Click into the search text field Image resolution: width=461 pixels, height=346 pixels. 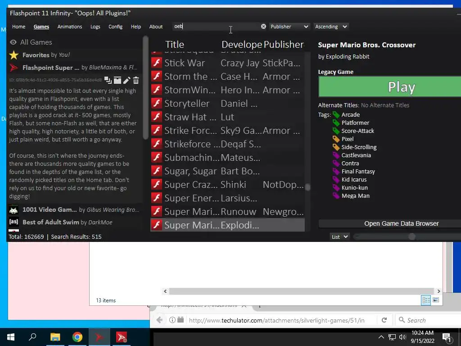[x=217, y=27]
